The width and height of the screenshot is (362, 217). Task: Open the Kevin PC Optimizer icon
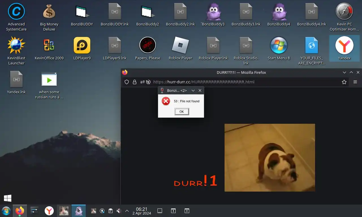pos(344,17)
